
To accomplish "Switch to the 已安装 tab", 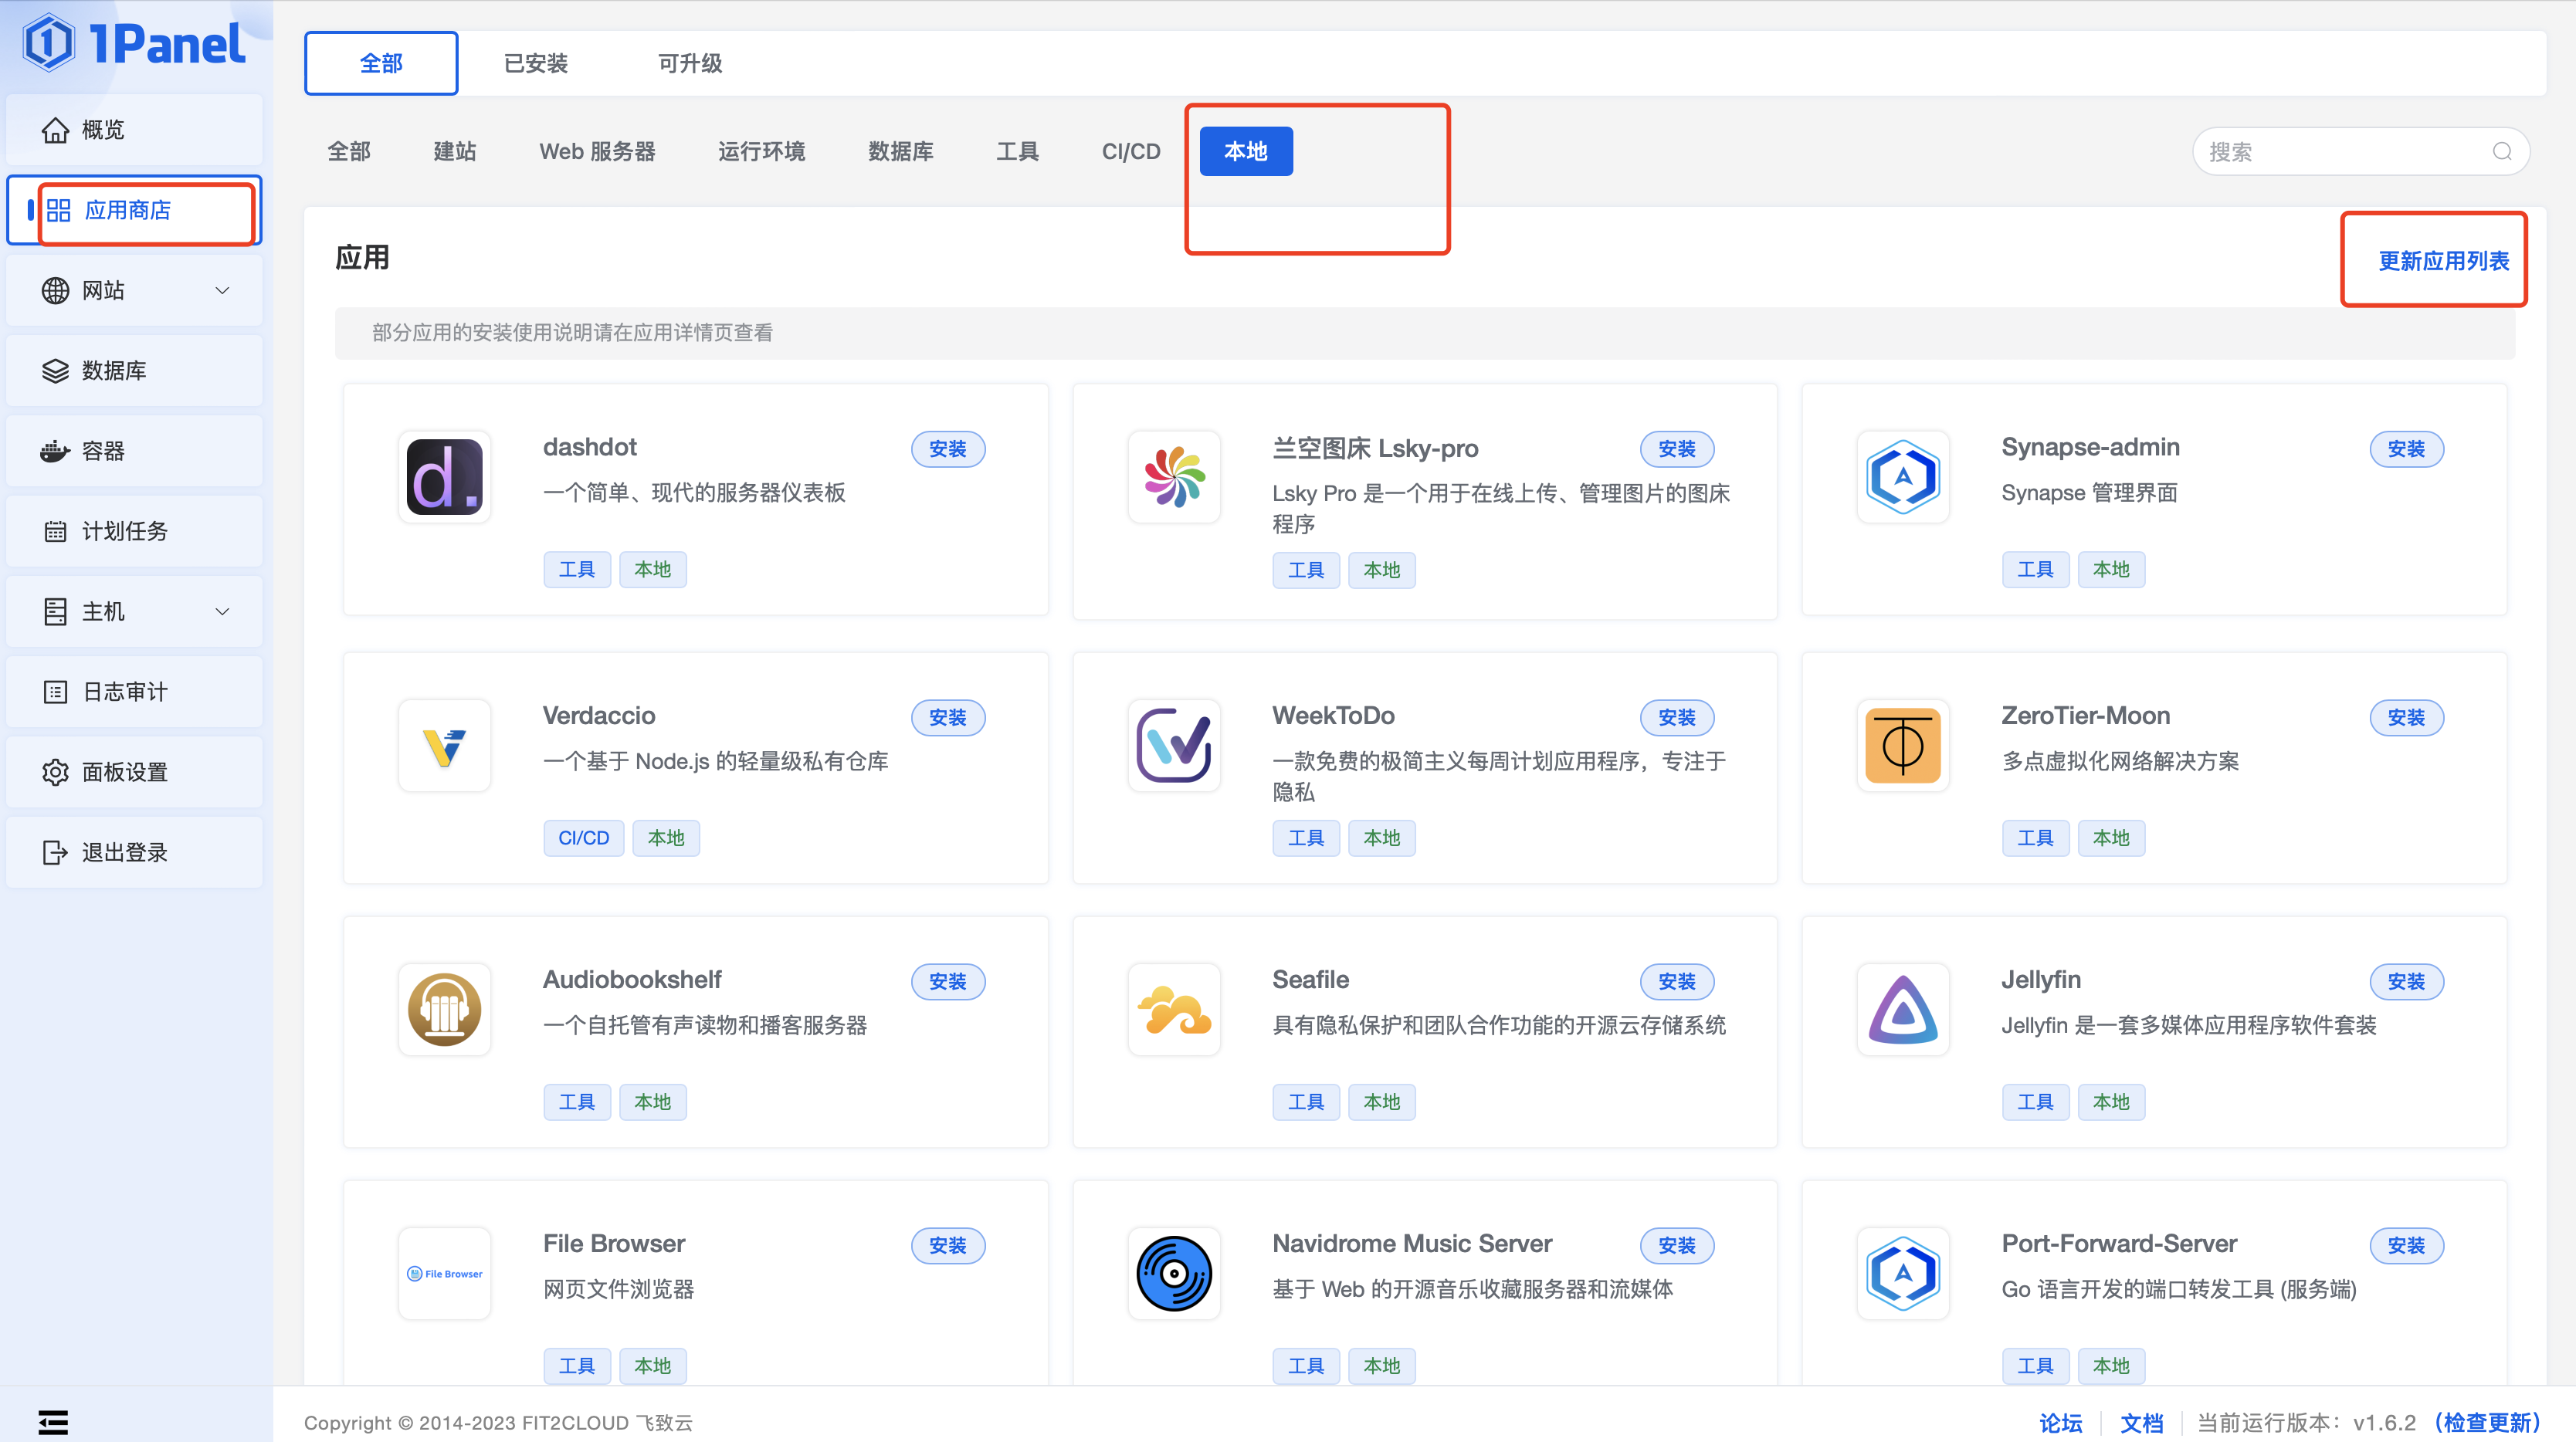I will pyautogui.click(x=535, y=64).
